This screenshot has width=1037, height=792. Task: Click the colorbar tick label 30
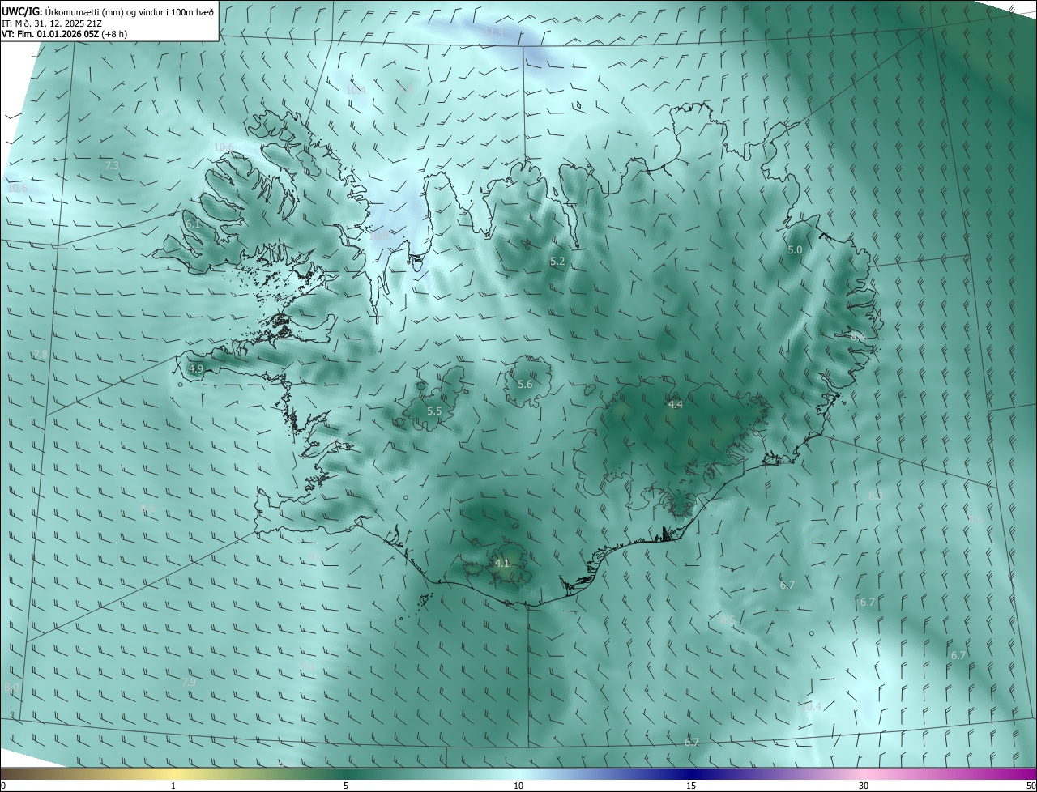click(x=864, y=786)
